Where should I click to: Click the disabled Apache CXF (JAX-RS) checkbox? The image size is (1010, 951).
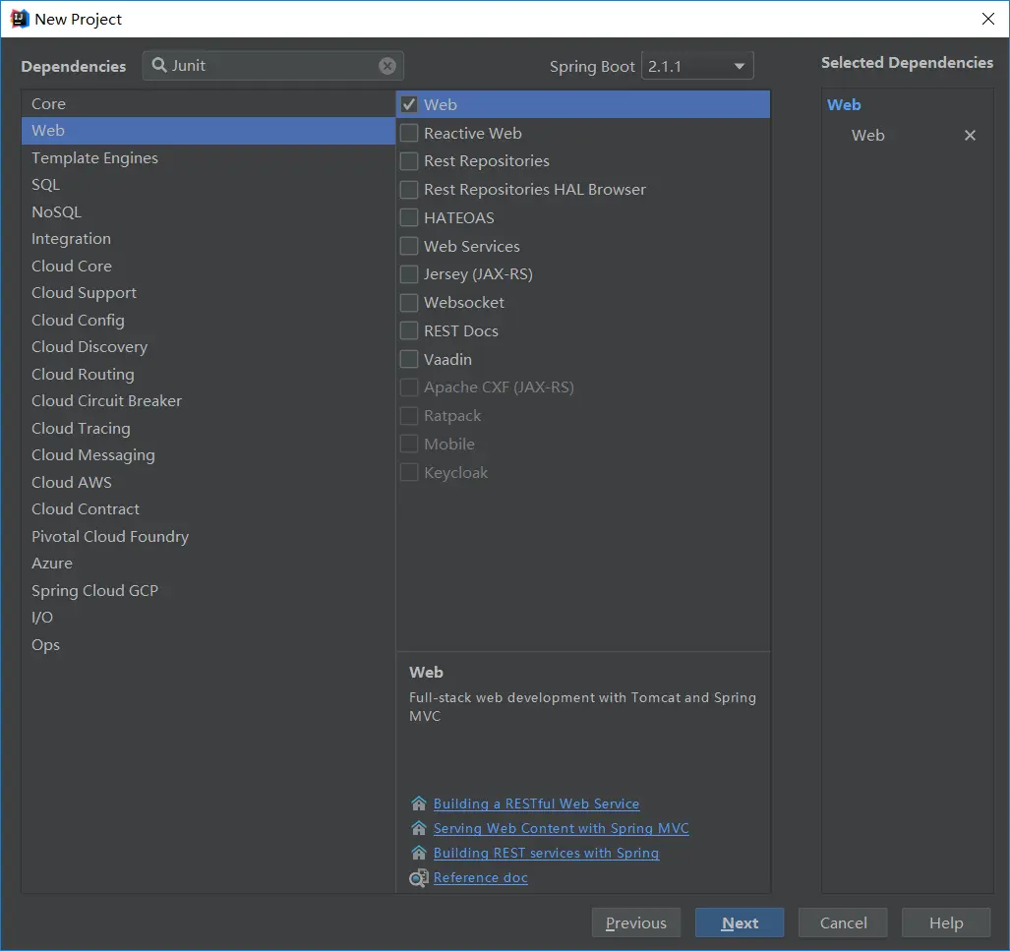409,387
